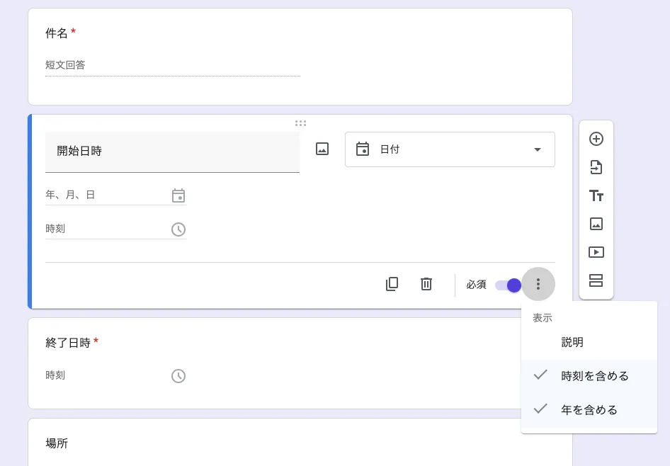Screen dimensions: 670x466
Task: Toggle the 必須 required switch
Action: click(508, 285)
